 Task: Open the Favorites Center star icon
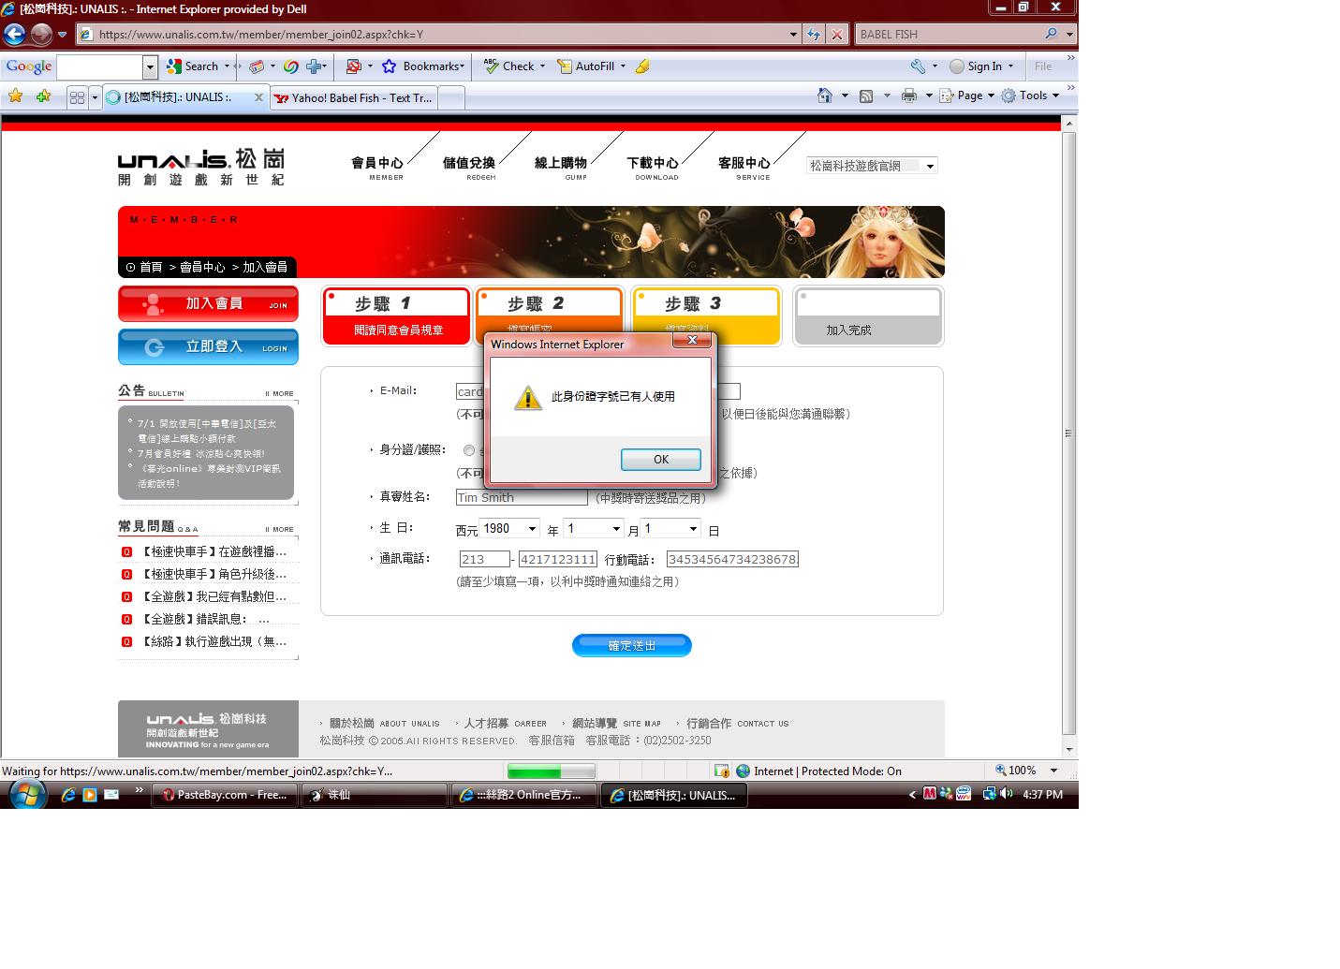[x=15, y=96]
